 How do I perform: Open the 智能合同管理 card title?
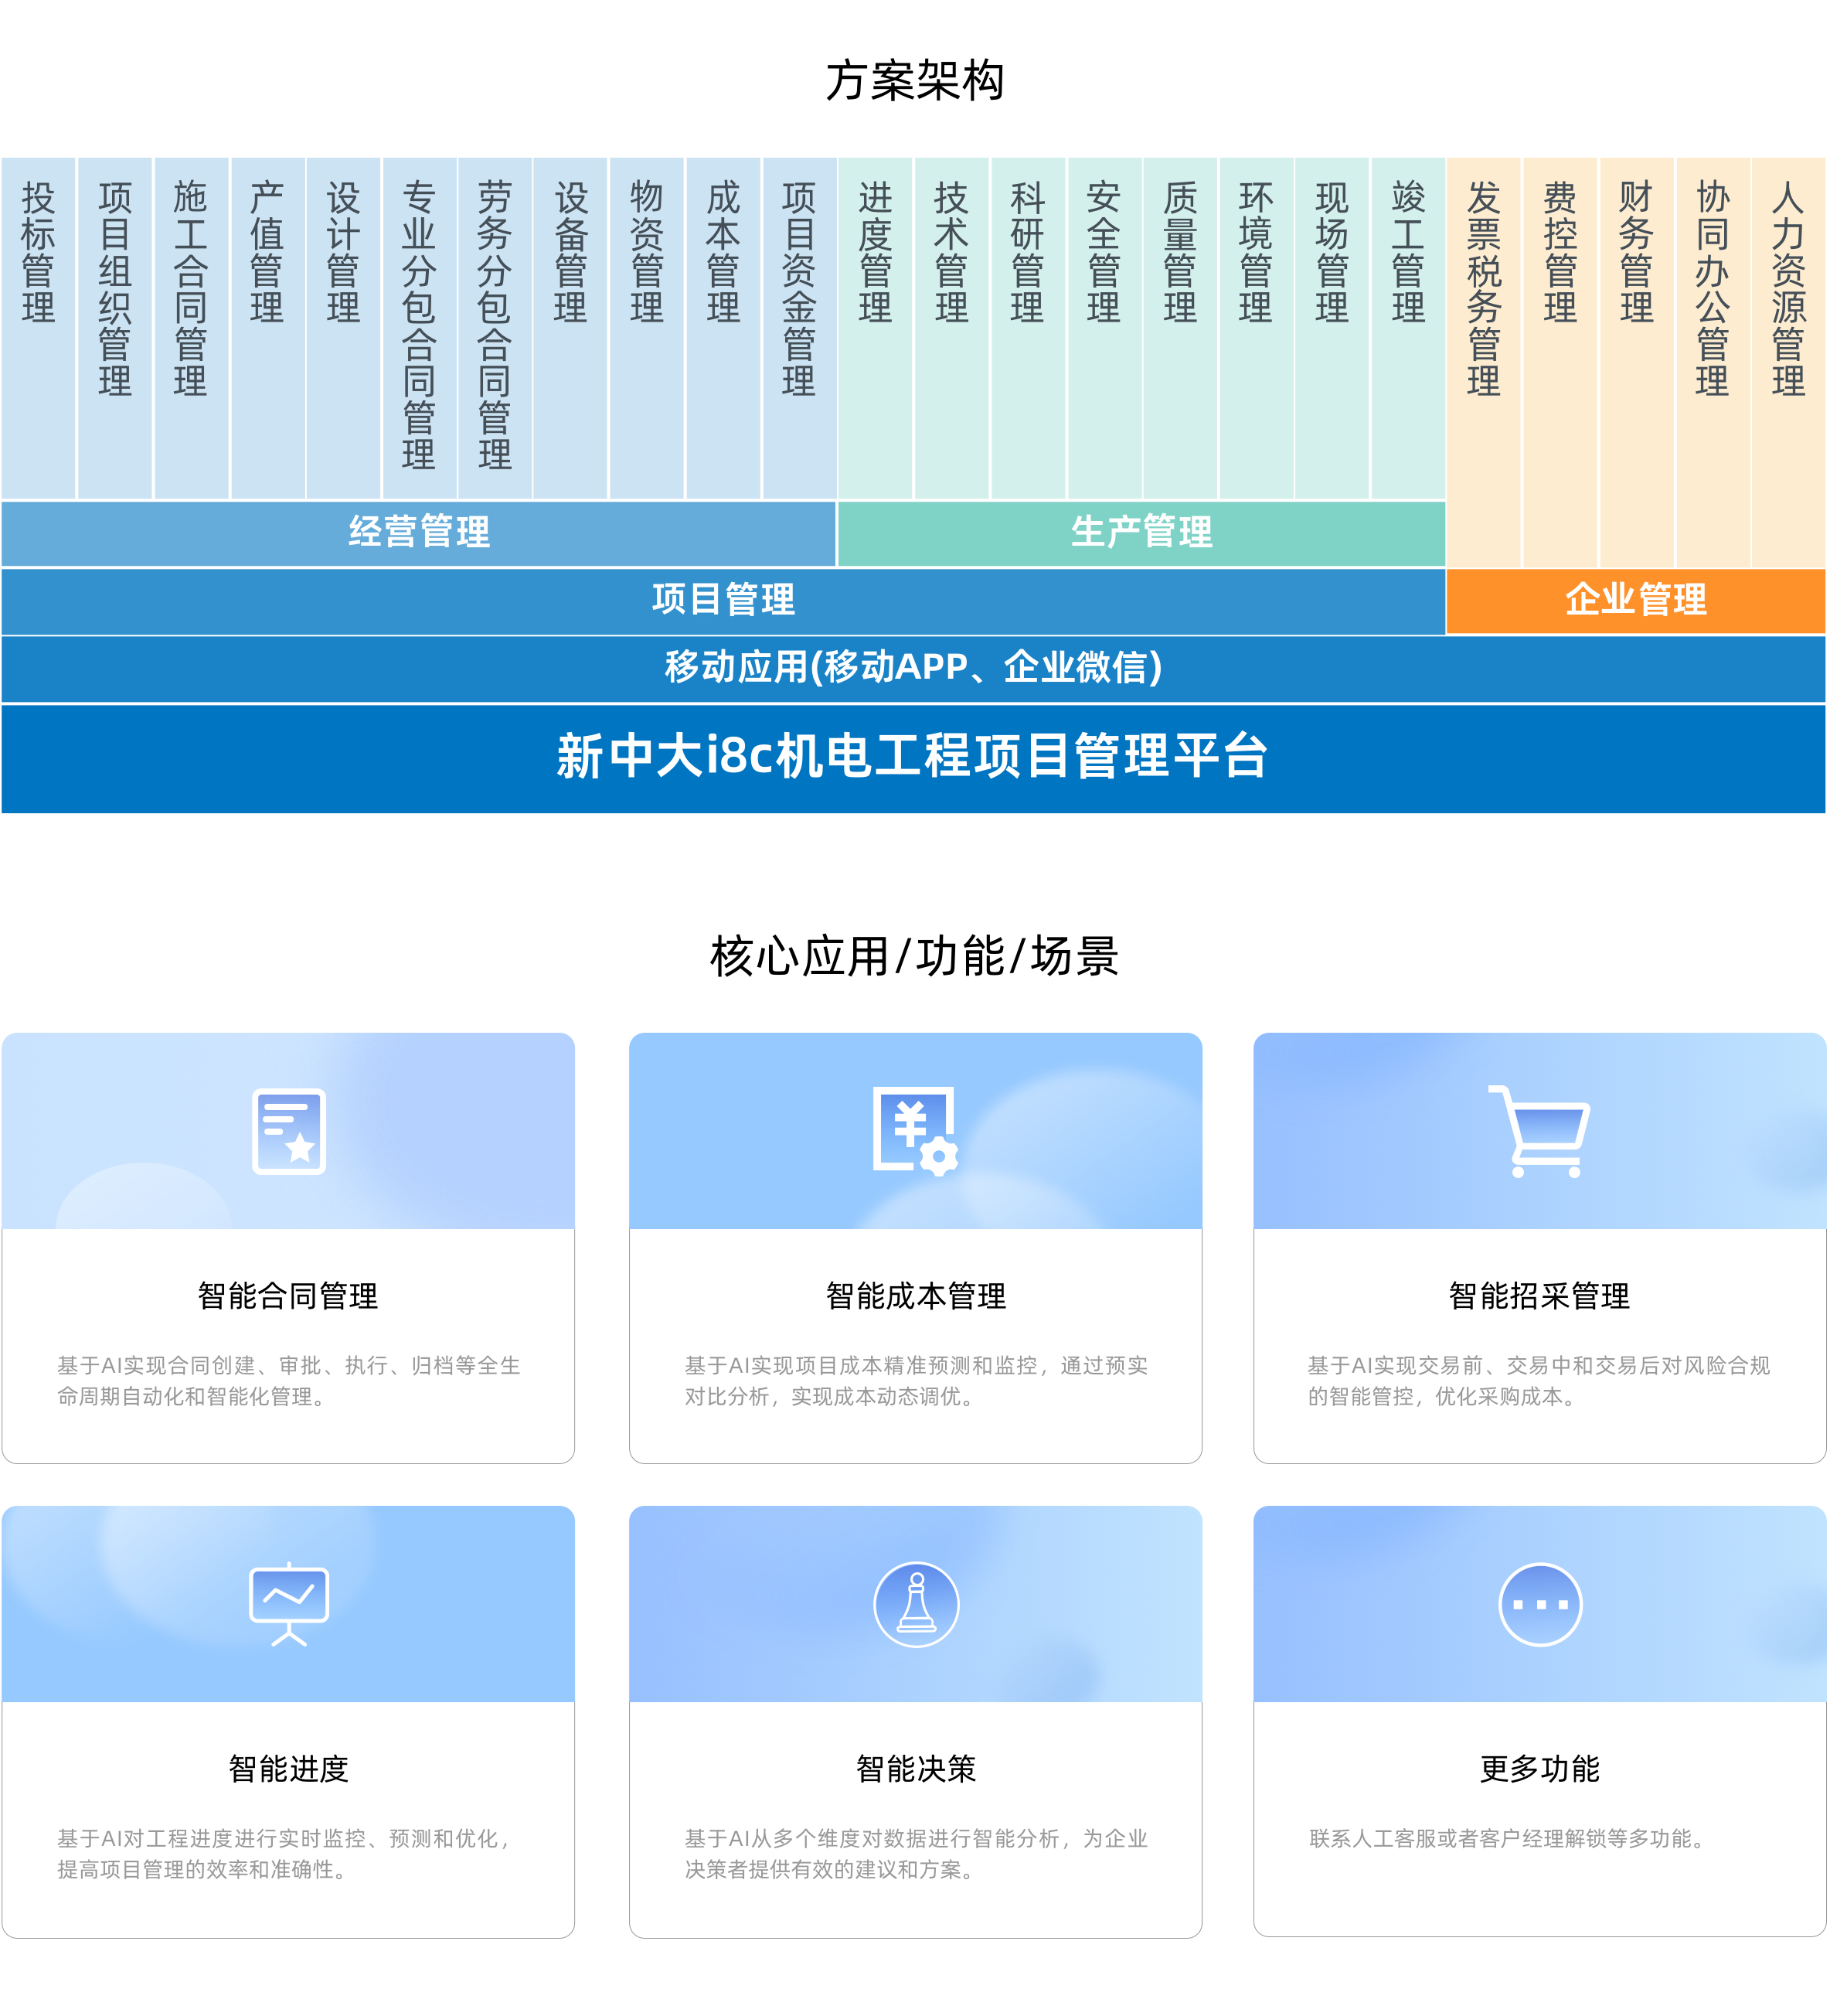tap(288, 1296)
